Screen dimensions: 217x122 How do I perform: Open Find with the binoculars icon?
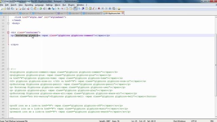click(x=49, y=9)
